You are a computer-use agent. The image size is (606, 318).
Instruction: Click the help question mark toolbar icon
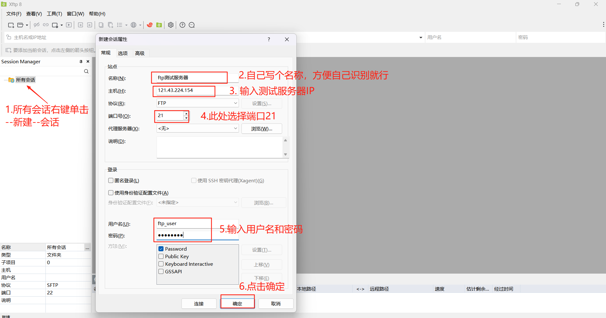pyautogui.click(x=182, y=25)
